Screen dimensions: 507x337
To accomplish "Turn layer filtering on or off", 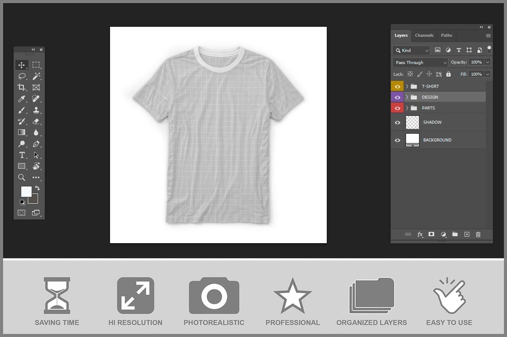I will pyautogui.click(x=489, y=49).
